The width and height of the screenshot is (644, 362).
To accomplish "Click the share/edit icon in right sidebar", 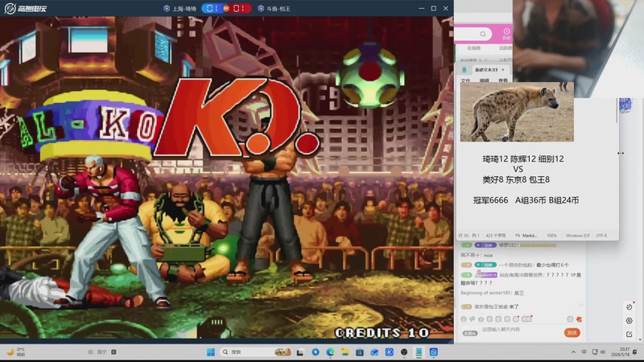I will tap(630, 335).
